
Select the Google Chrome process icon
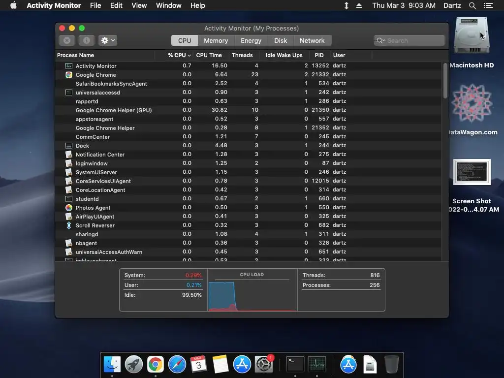69,75
